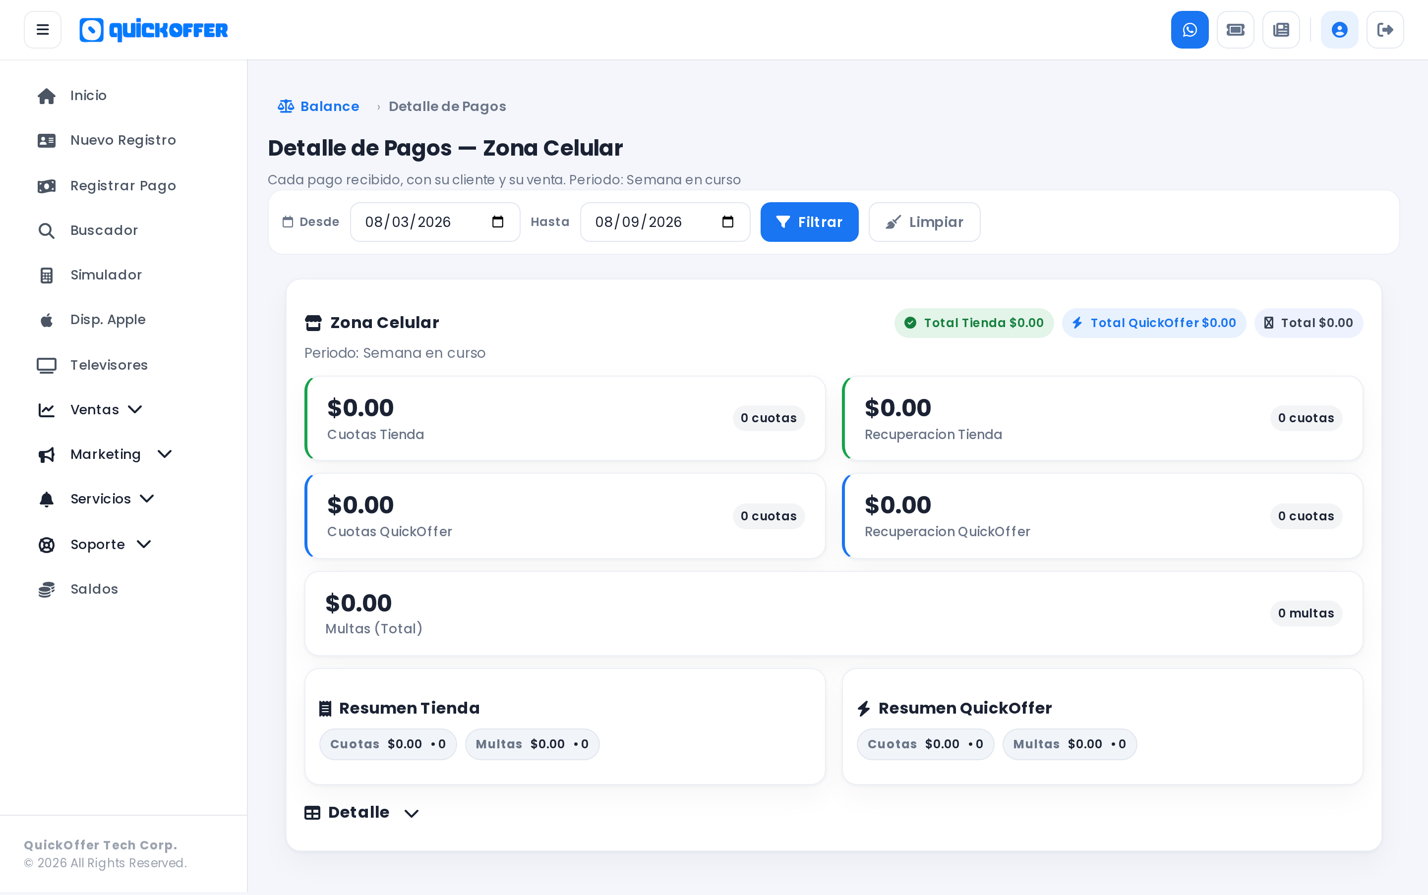
Task: Focus the Desde date field
Action: click(435, 222)
